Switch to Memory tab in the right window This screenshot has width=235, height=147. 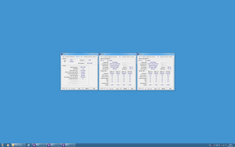[x=154, y=57]
